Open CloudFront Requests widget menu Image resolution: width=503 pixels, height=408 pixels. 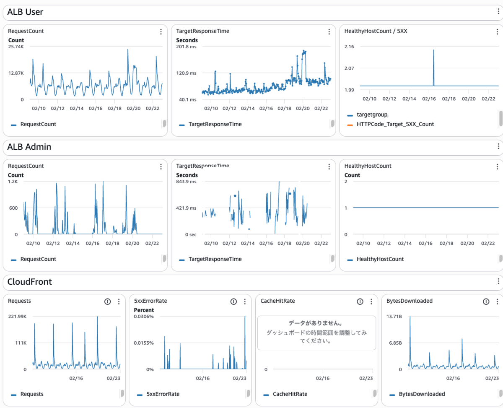click(x=119, y=301)
